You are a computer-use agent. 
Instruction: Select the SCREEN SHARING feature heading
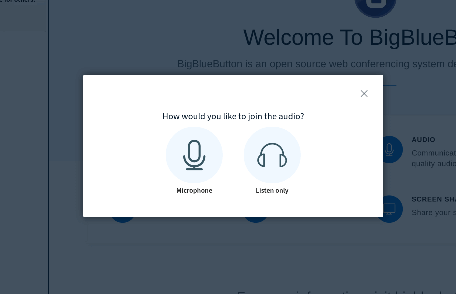coord(433,199)
